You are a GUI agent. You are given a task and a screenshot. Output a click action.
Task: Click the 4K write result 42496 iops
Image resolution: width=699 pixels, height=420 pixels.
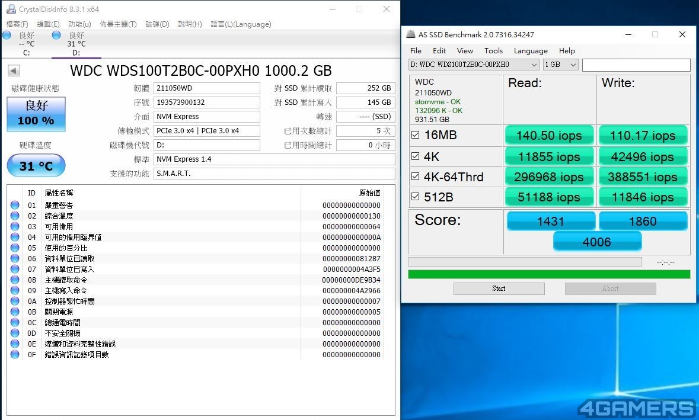coord(643,157)
